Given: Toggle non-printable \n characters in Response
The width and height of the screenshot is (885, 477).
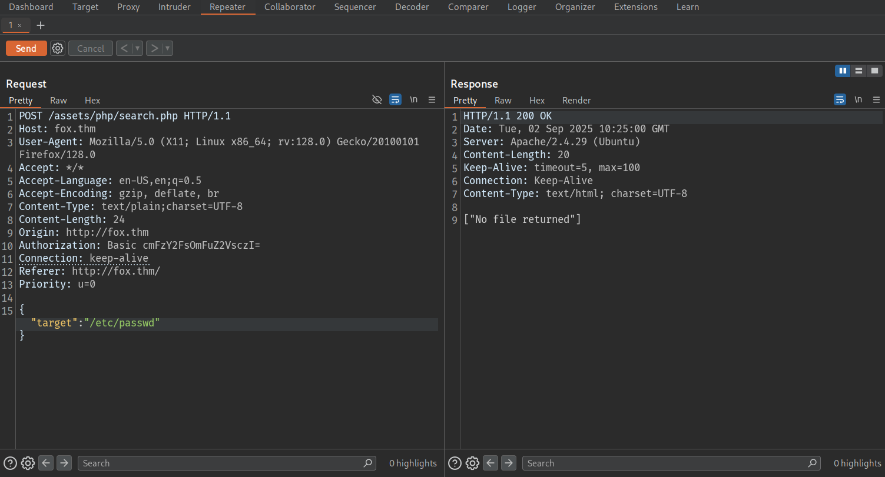Looking at the screenshot, I should point(859,100).
